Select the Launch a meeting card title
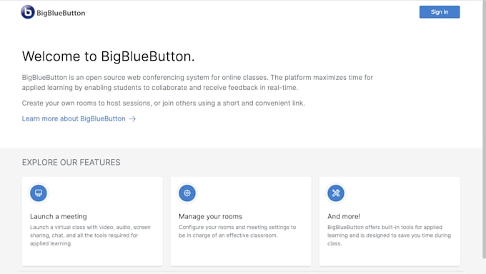The image size is (486, 274). (x=59, y=216)
